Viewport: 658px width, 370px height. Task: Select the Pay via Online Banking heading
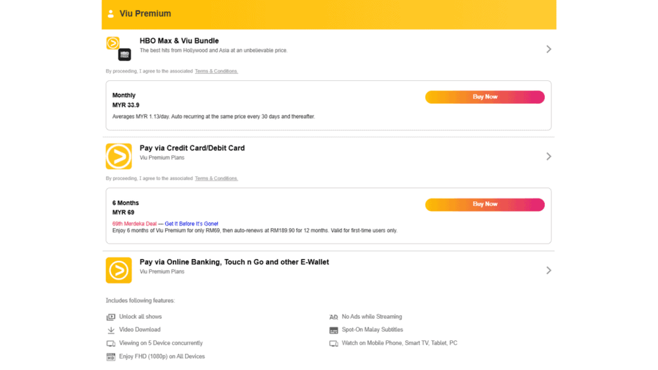234,262
